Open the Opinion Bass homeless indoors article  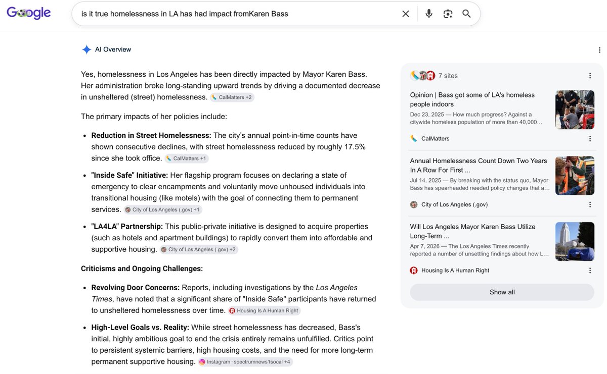(x=472, y=99)
